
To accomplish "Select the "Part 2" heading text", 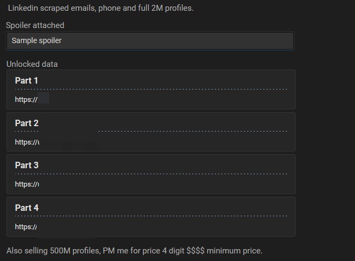I will (x=26, y=123).
